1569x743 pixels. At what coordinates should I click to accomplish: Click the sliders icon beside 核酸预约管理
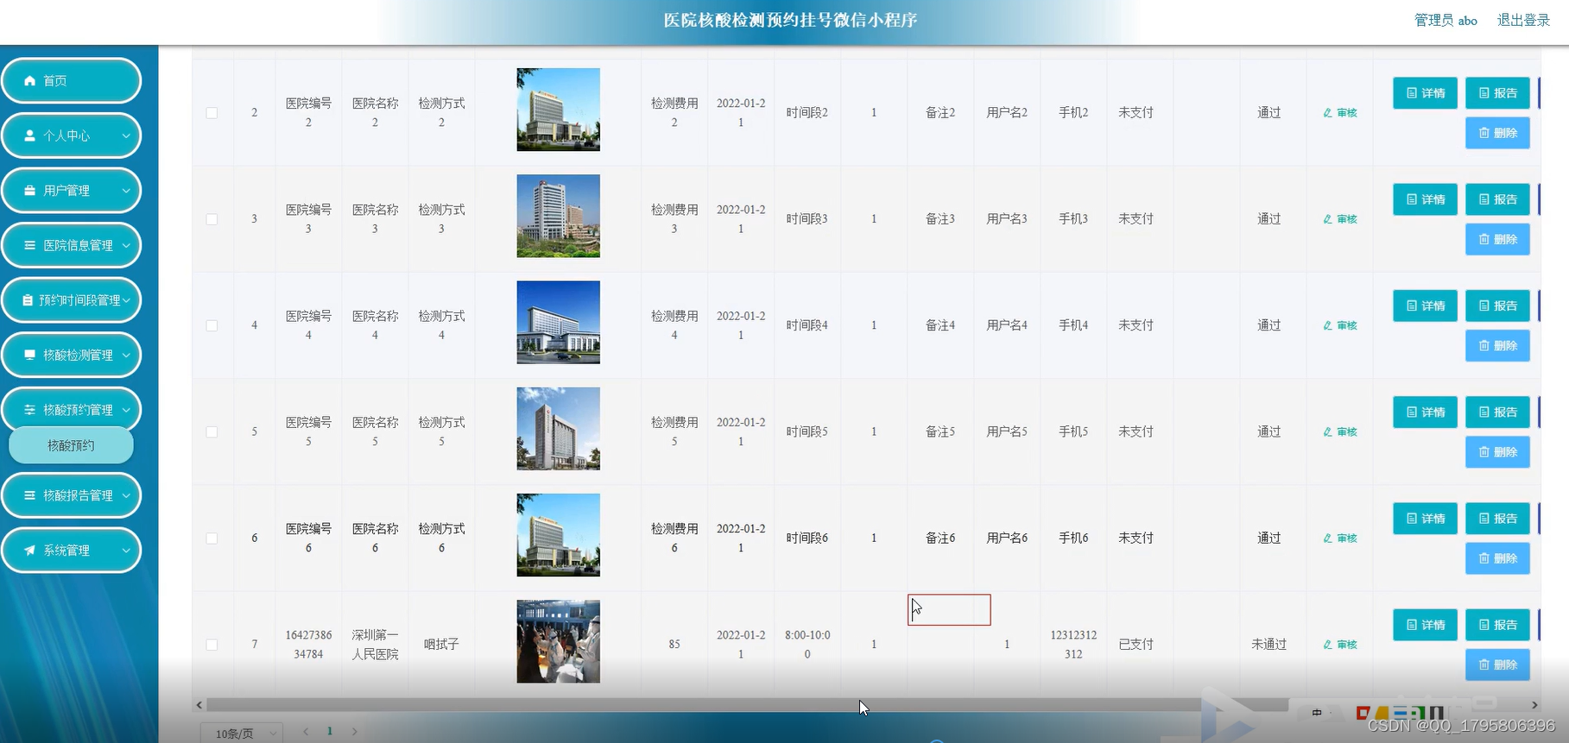30,410
